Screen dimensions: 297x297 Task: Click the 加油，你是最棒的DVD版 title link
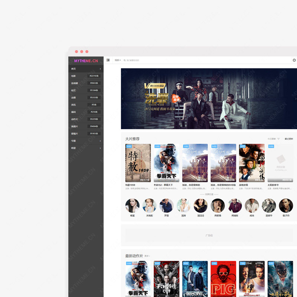point(223,185)
